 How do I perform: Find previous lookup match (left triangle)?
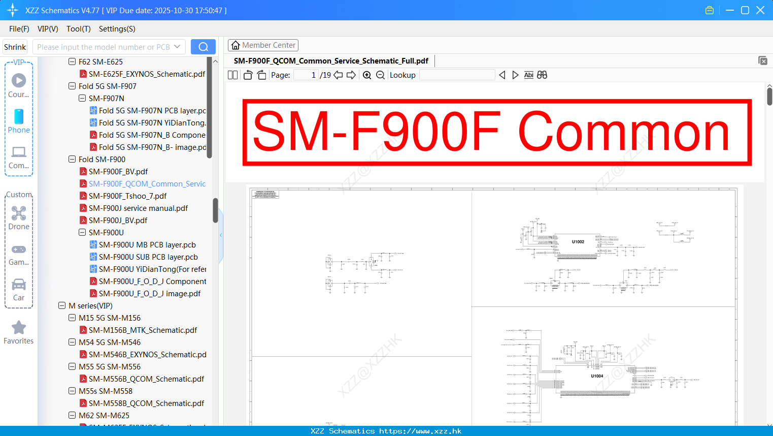[502, 75]
